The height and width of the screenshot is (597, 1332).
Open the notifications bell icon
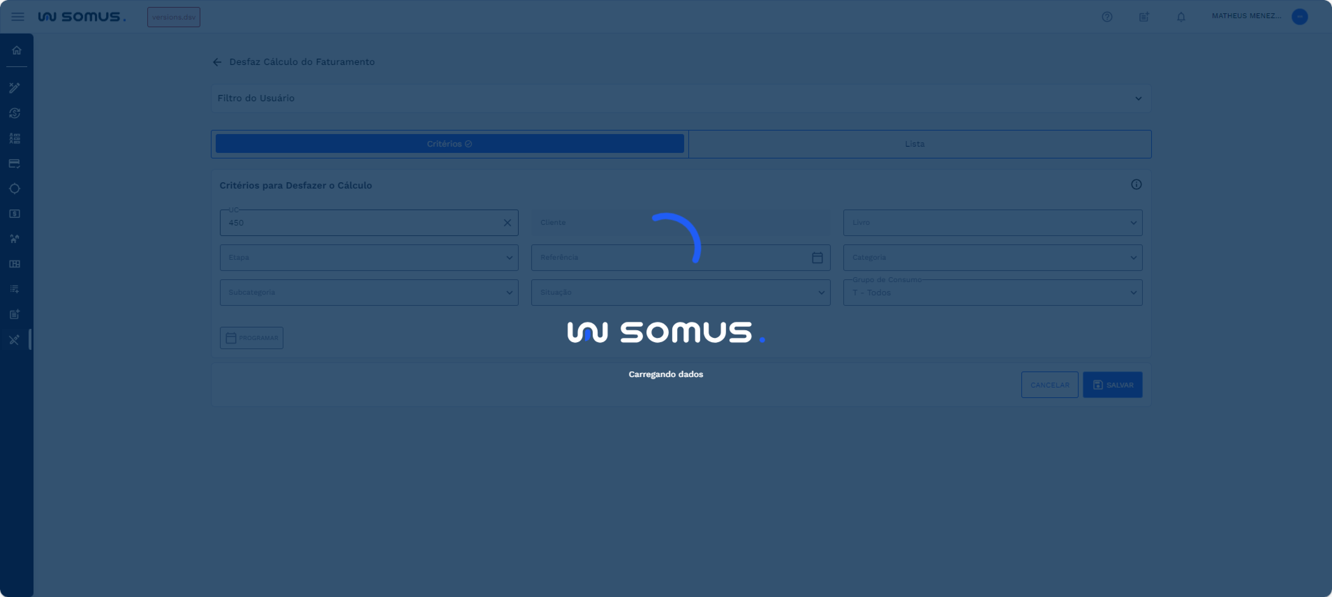pos(1181,16)
